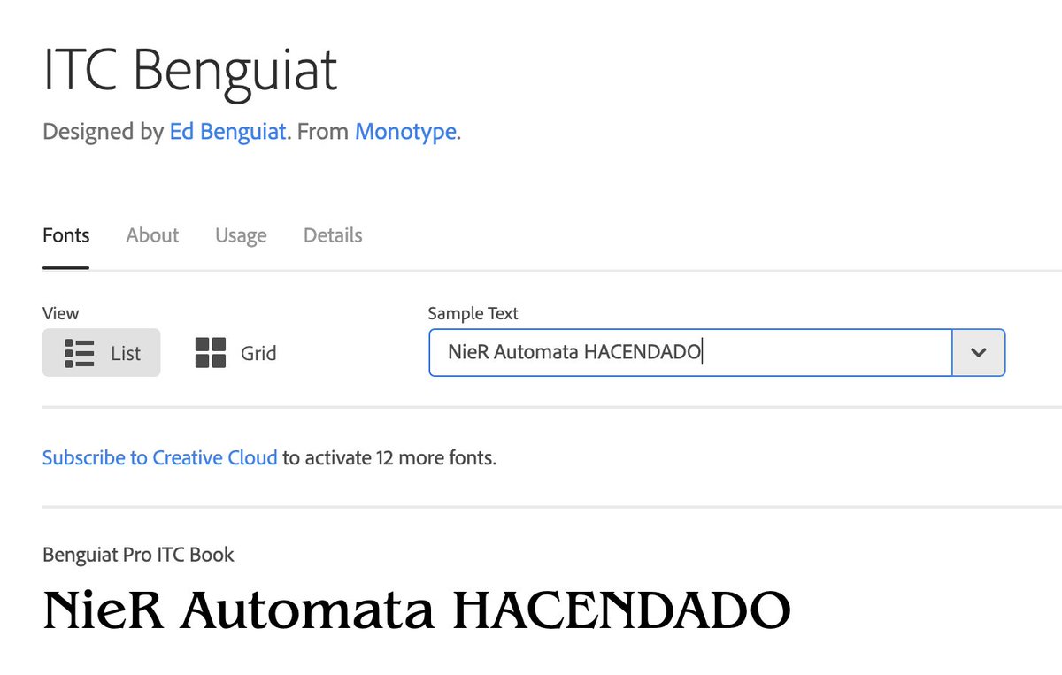
Task: Follow the Subscribe to Creative Cloud link
Action: coord(160,458)
